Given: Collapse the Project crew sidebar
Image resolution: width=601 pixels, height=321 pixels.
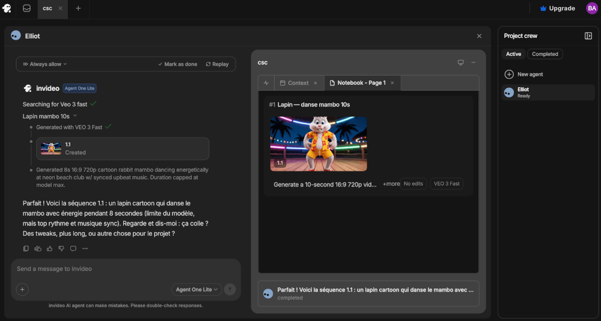Looking at the screenshot, I should [588, 35].
